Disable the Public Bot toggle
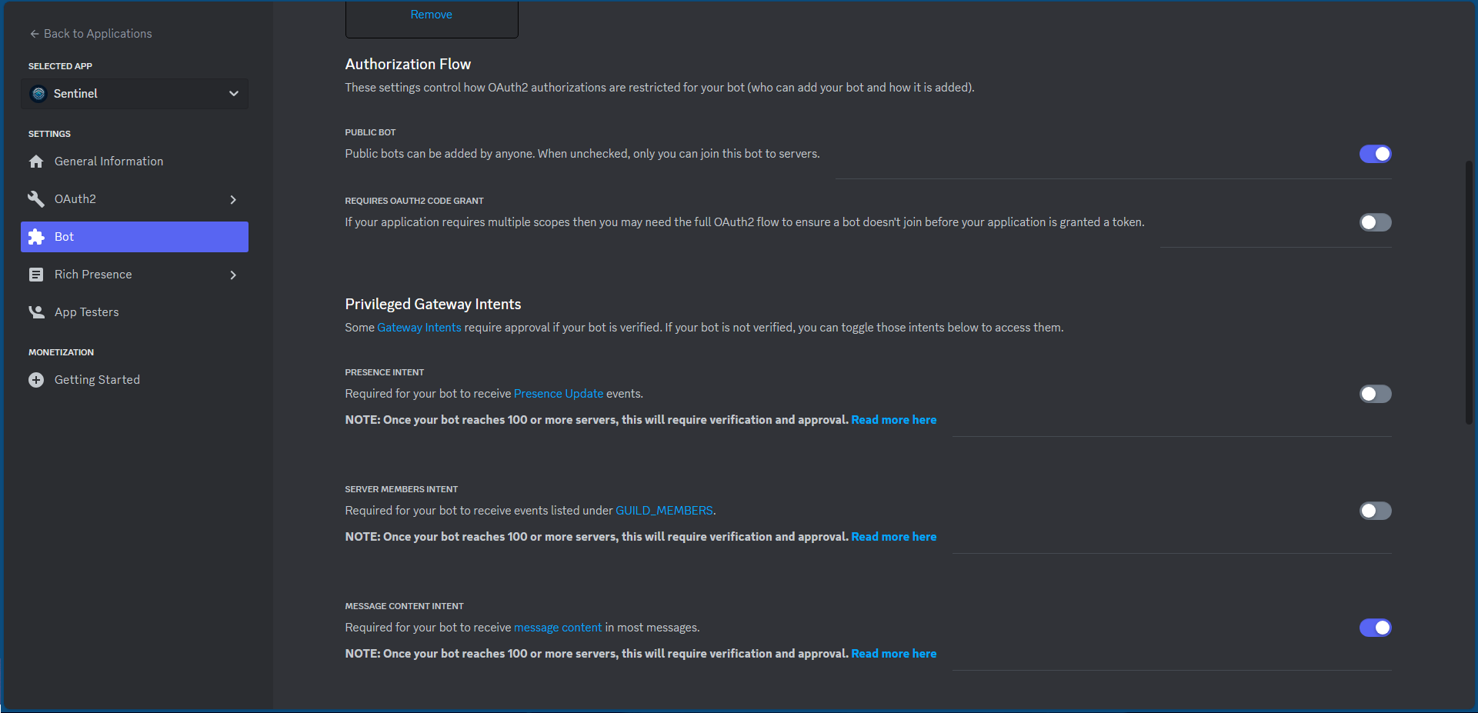 (x=1375, y=154)
